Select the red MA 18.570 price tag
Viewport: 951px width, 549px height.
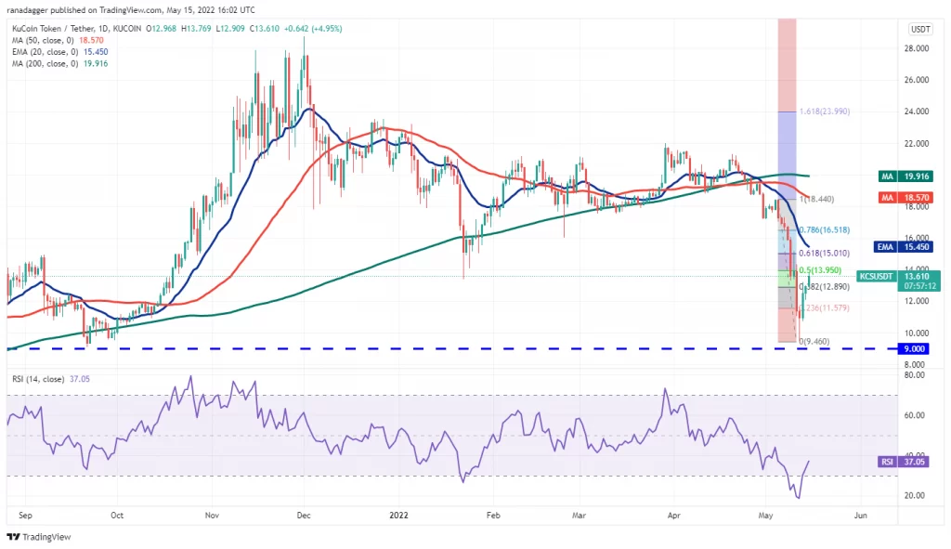pyautogui.click(x=905, y=198)
